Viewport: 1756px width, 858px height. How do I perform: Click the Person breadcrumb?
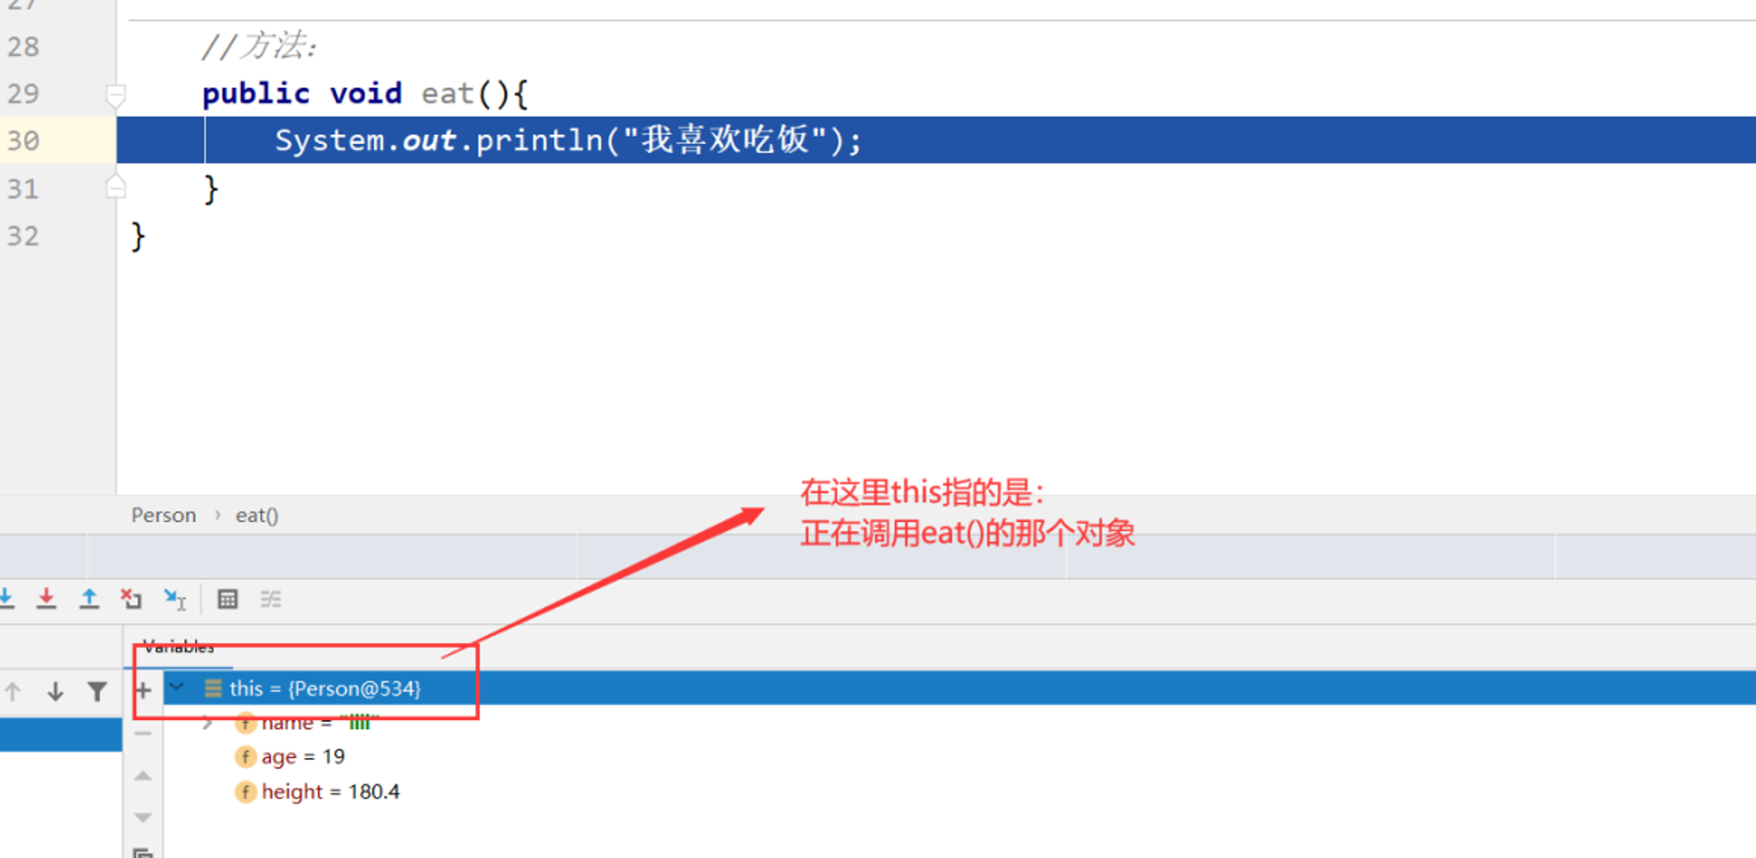click(164, 515)
